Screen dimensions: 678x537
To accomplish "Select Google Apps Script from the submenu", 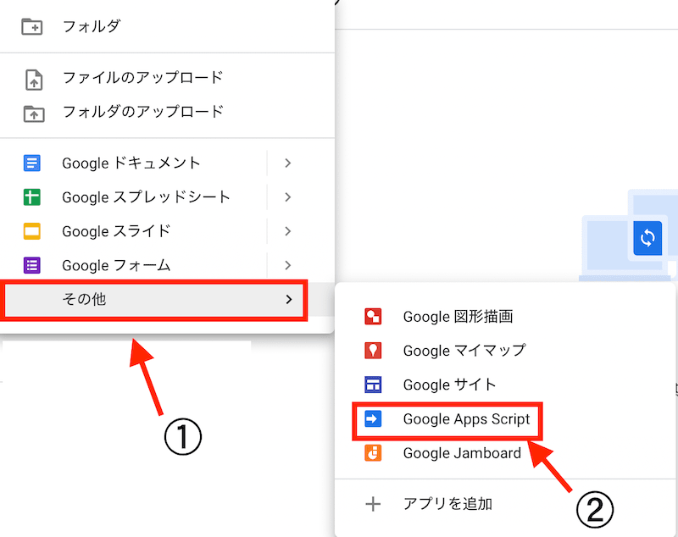I will 466,419.
